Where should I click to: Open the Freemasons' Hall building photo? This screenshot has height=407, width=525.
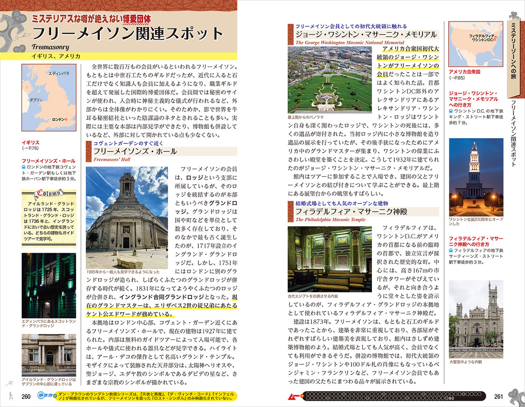(x=127, y=217)
